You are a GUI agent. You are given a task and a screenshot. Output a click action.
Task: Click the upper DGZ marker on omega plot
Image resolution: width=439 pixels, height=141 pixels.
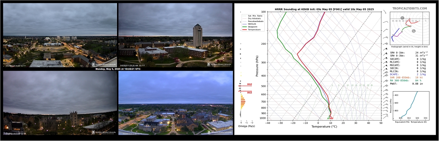coord(249,84)
